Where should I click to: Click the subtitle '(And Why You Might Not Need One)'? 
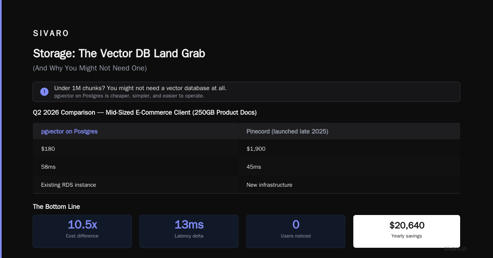coord(90,68)
